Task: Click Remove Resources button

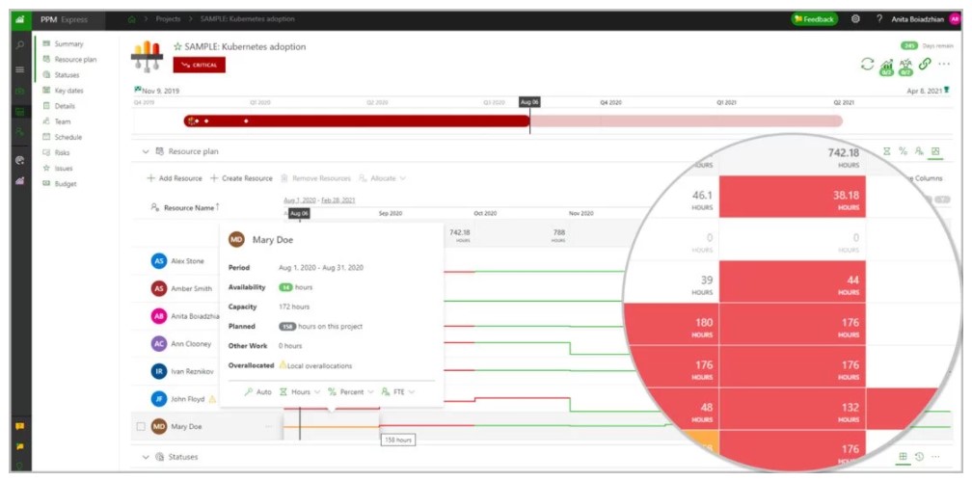Action: [315, 178]
